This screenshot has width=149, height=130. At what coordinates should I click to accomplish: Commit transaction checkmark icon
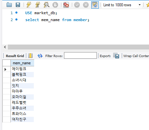point(77,5)
